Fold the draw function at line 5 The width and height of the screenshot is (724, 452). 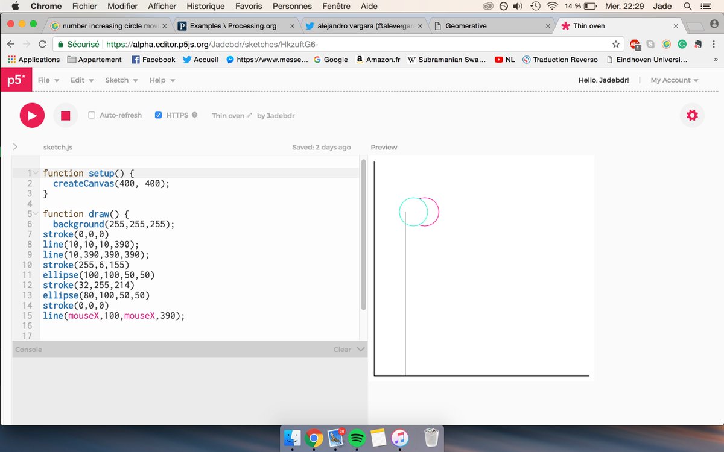(x=36, y=214)
